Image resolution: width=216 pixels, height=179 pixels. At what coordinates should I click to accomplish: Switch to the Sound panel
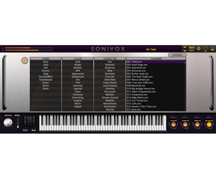point(174,123)
